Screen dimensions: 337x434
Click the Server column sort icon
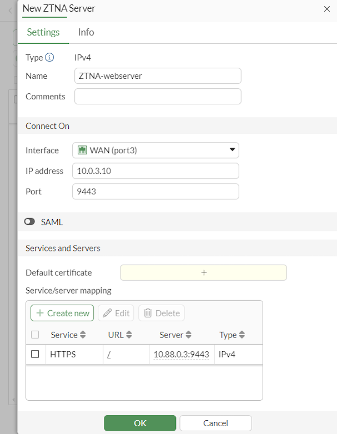tap(189, 335)
